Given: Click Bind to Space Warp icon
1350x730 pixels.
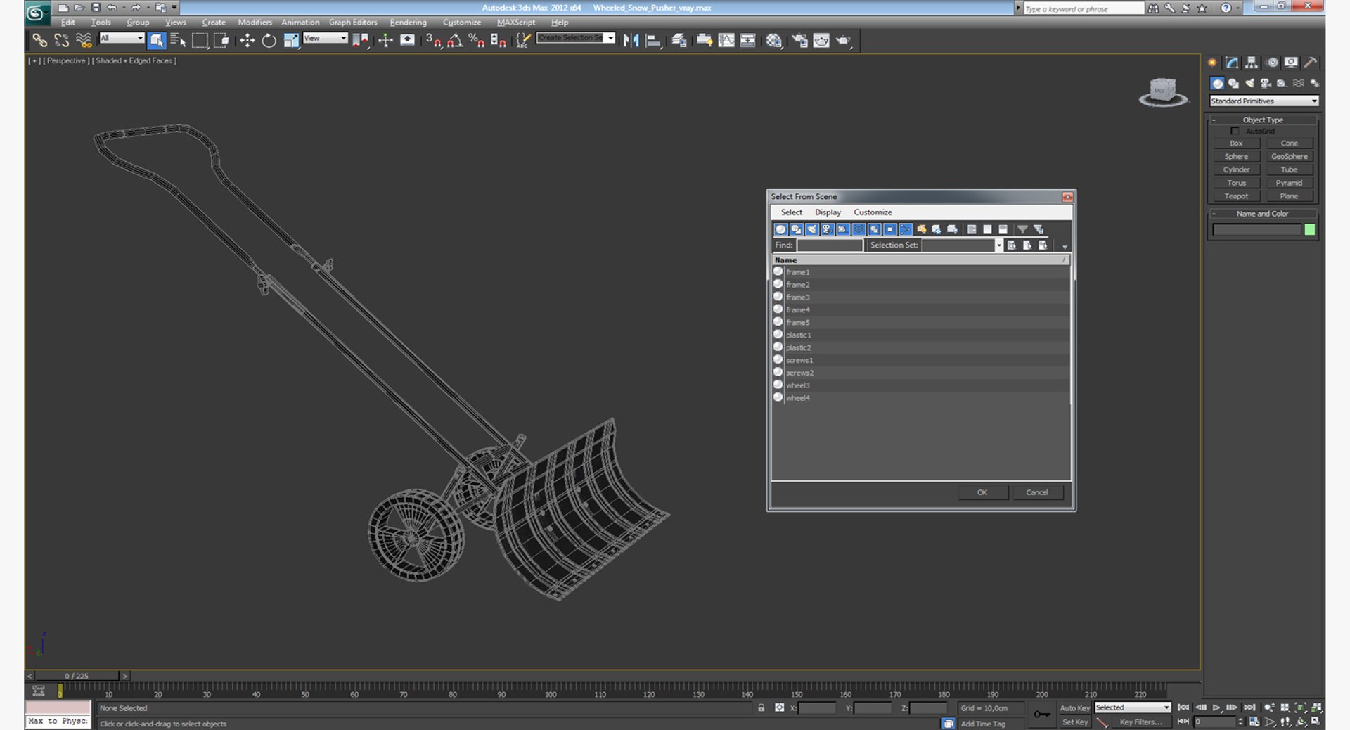Looking at the screenshot, I should [84, 41].
